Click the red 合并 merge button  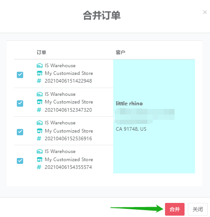[x=175, y=209]
